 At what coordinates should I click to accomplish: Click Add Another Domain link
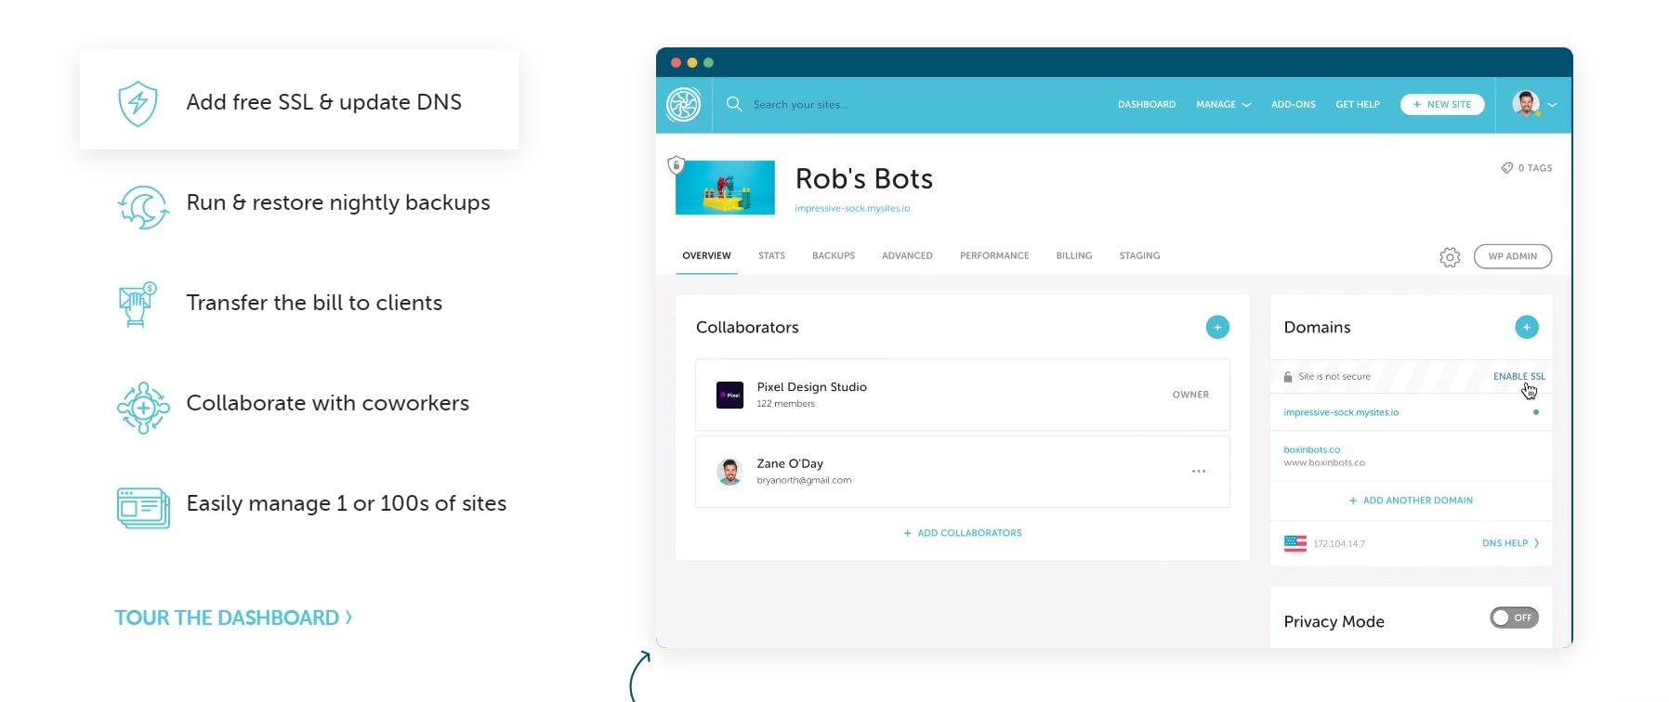point(1411,500)
